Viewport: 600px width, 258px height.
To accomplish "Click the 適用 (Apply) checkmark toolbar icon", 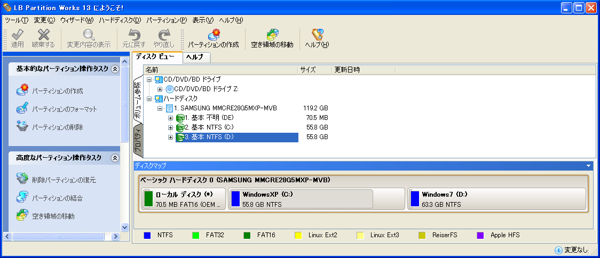I will coord(17,35).
